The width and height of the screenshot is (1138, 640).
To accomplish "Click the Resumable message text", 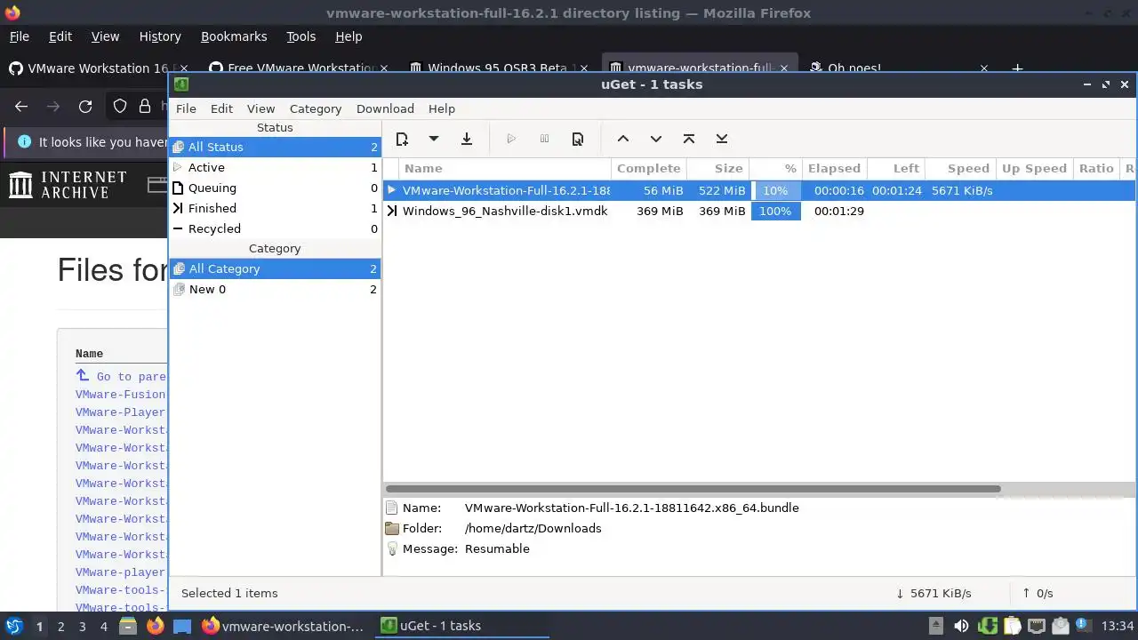I will tap(497, 548).
